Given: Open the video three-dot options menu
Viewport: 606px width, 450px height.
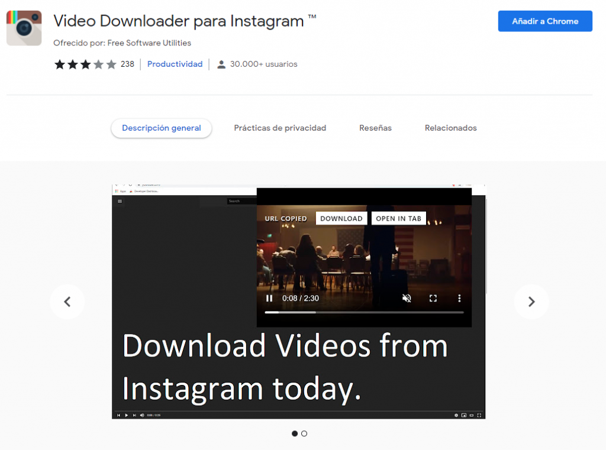Looking at the screenshot, I should [x=459, y=298].
